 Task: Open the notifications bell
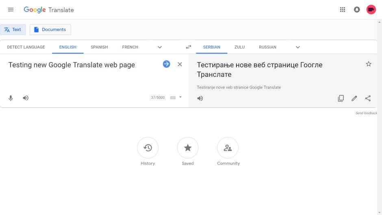click(357, 9)
